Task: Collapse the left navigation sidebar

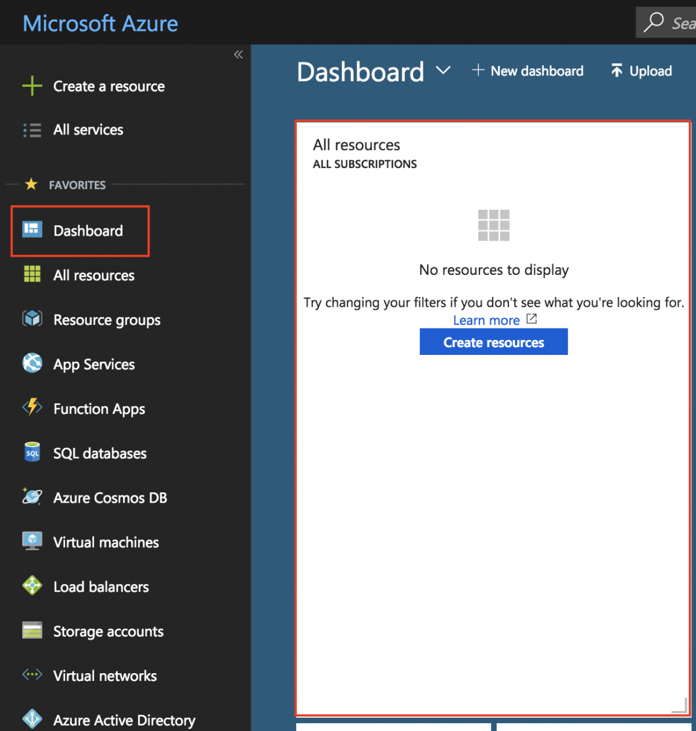Action: pos(238,54)
